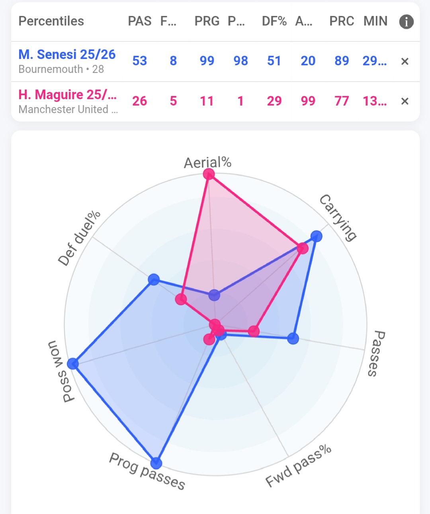Click the DF% column header
Viewport: 430px width, 514px height.
274,21
